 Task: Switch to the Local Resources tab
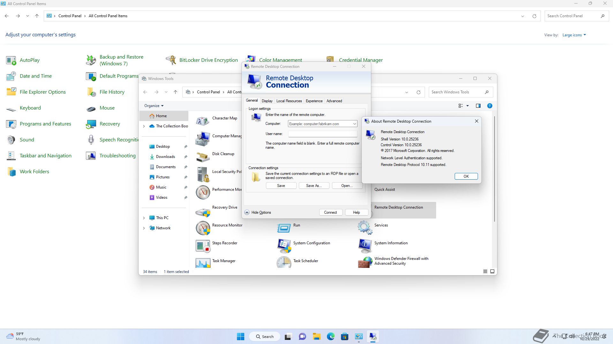coord(289,101)
